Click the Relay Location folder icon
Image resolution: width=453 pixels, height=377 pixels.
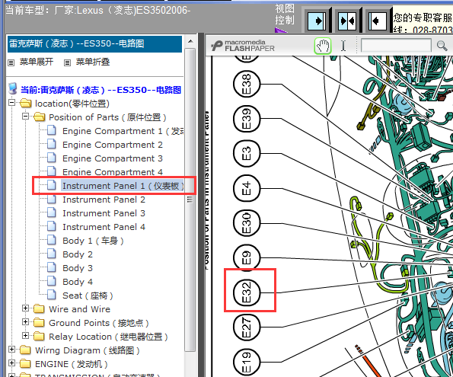pyautogui.click(x=40, y=337)
